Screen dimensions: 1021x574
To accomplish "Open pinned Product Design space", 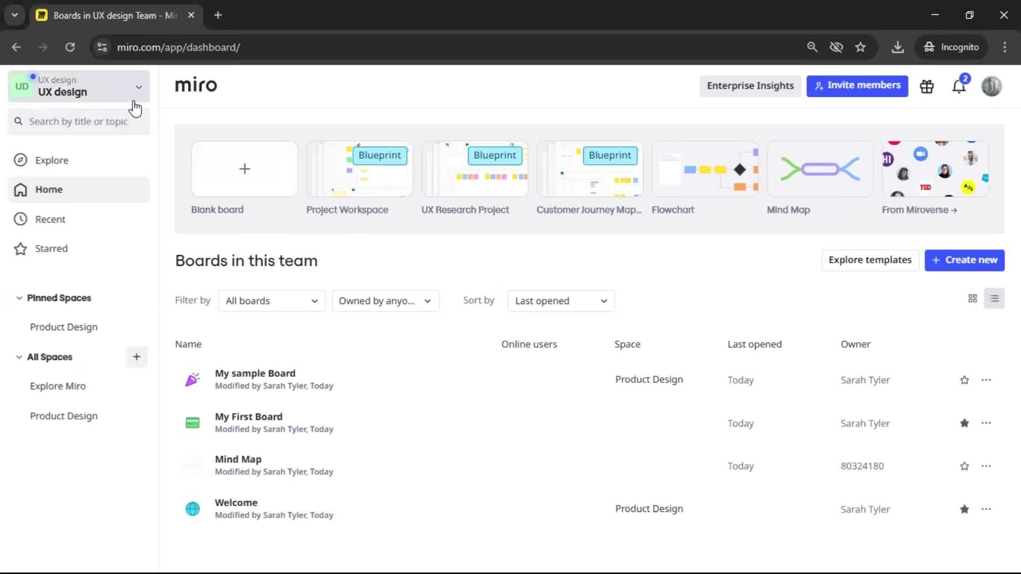I will tap(64, 327).
